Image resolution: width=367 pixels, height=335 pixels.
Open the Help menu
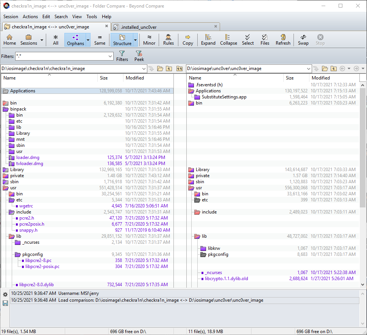click(x=106, y=17)
